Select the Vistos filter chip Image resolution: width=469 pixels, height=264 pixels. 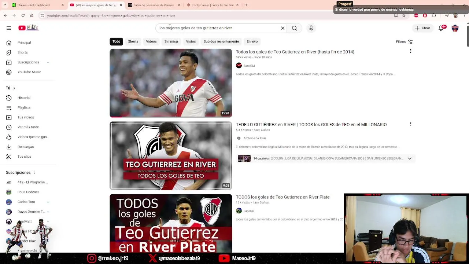[191, 41]
